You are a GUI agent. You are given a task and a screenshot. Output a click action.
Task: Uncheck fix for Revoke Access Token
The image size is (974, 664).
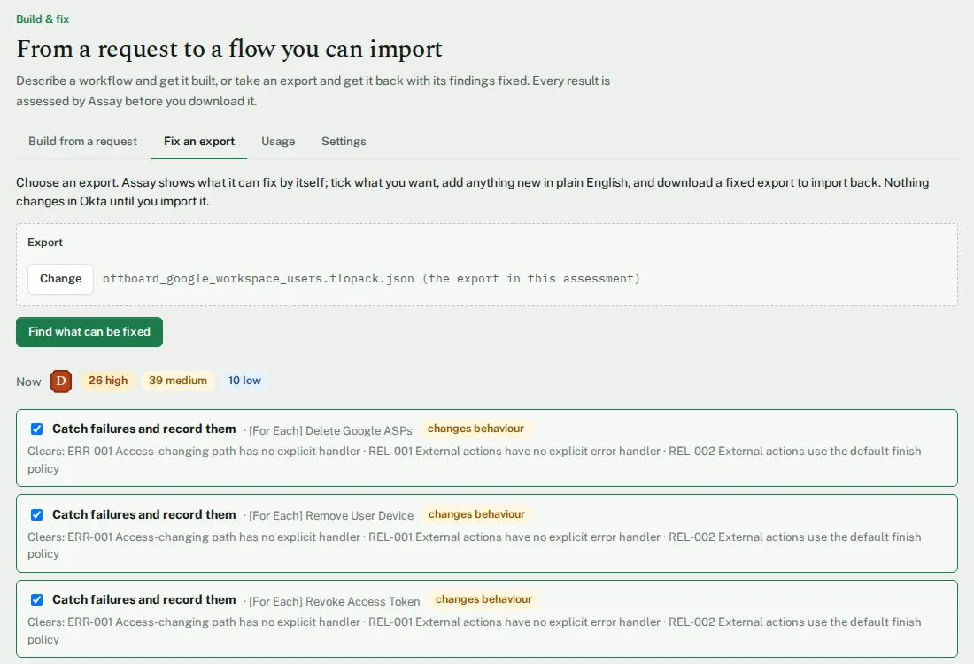(36, 599)
